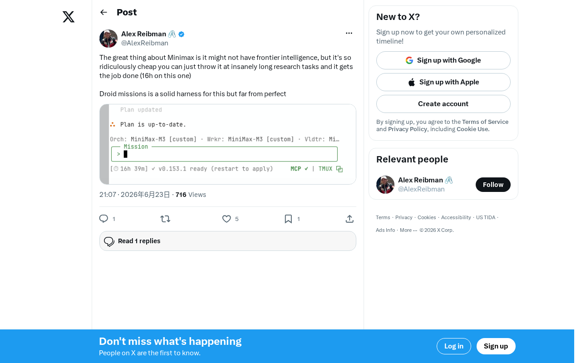Open the @AlexReibman handle under Relevant people
Image resolution: width=581 pixels, height=363 pixels.
coord(421,189)
